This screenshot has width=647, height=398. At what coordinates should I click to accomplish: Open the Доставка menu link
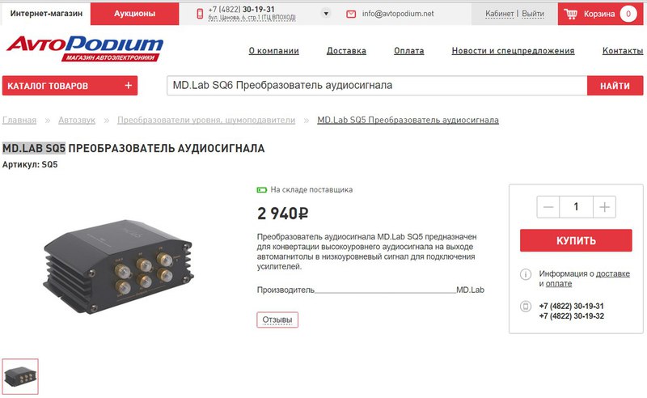pos(346,51)
